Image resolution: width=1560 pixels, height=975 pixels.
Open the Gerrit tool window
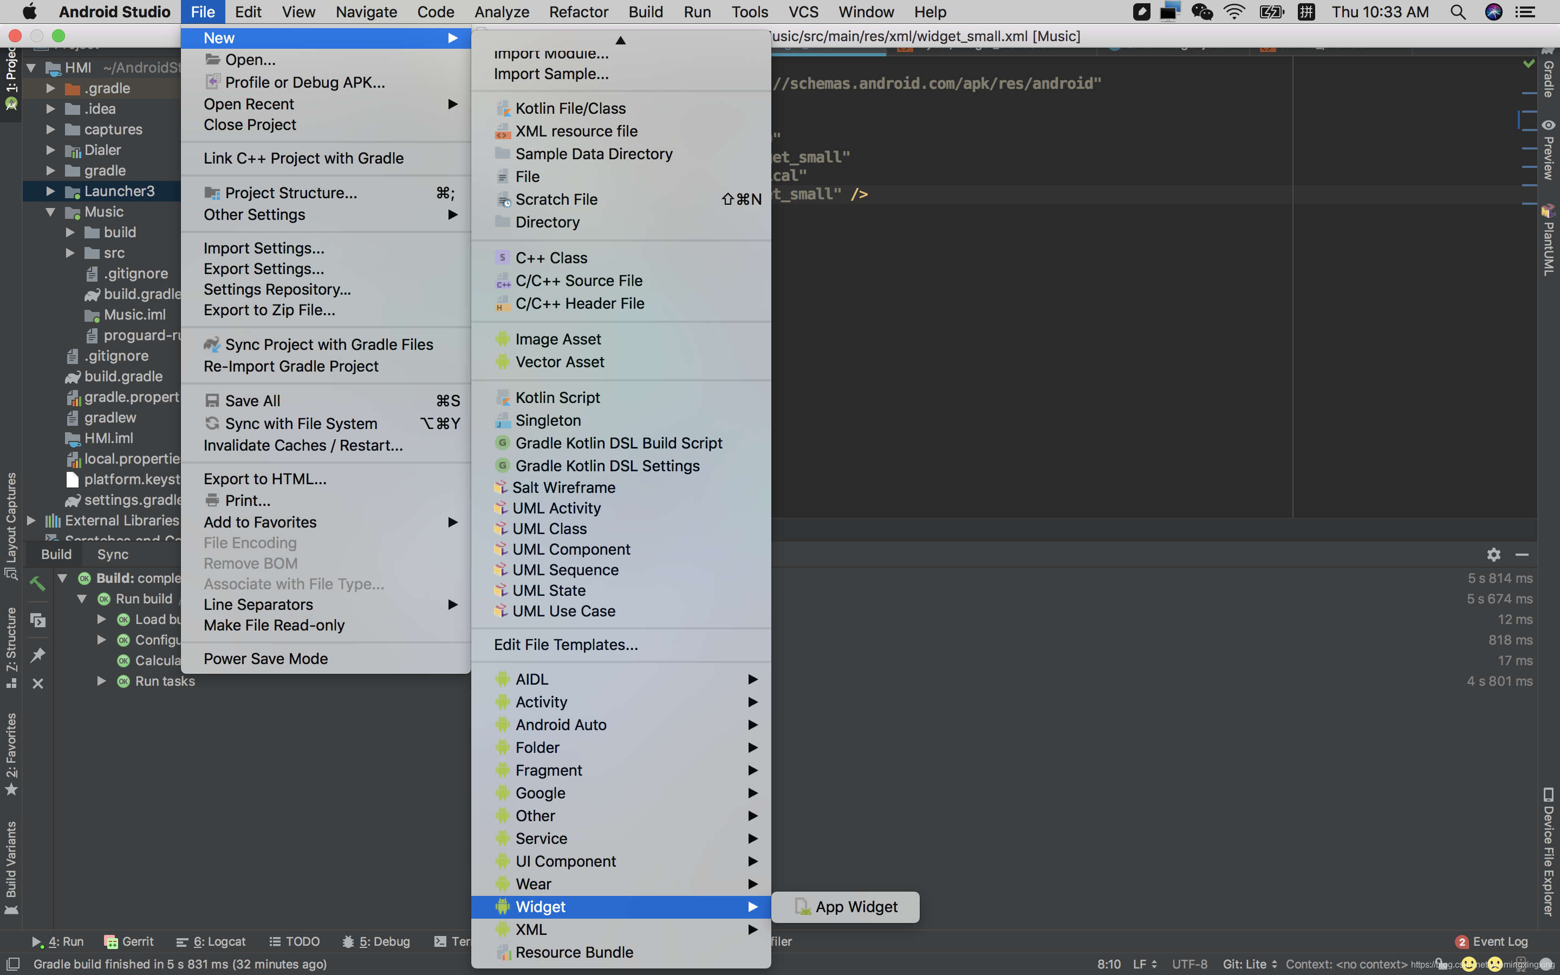point(129,941)
